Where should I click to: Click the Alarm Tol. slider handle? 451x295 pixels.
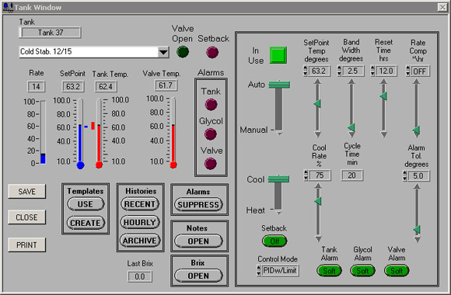coord(417,230)
